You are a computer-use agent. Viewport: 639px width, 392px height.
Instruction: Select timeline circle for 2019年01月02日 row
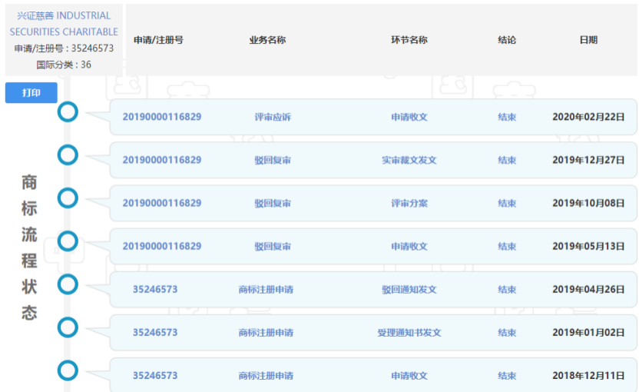point(68,327)
